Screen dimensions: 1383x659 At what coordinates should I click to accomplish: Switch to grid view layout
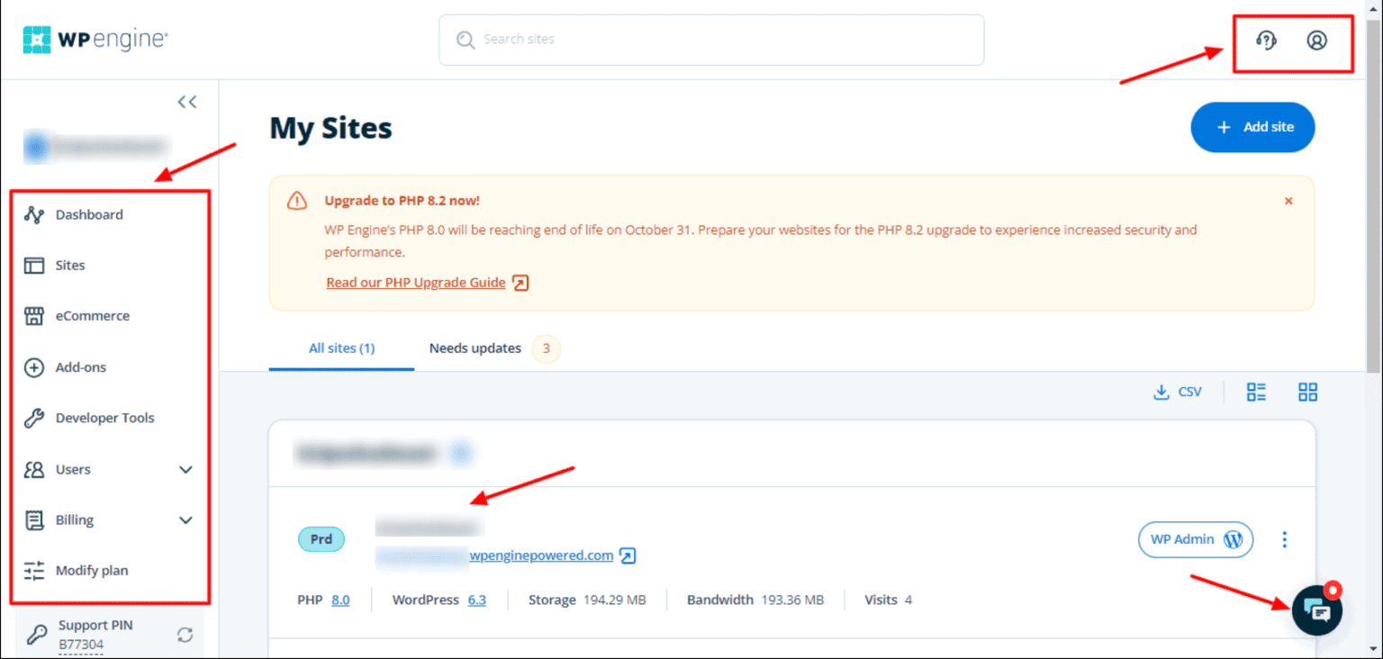click(x=1307, y=392)
